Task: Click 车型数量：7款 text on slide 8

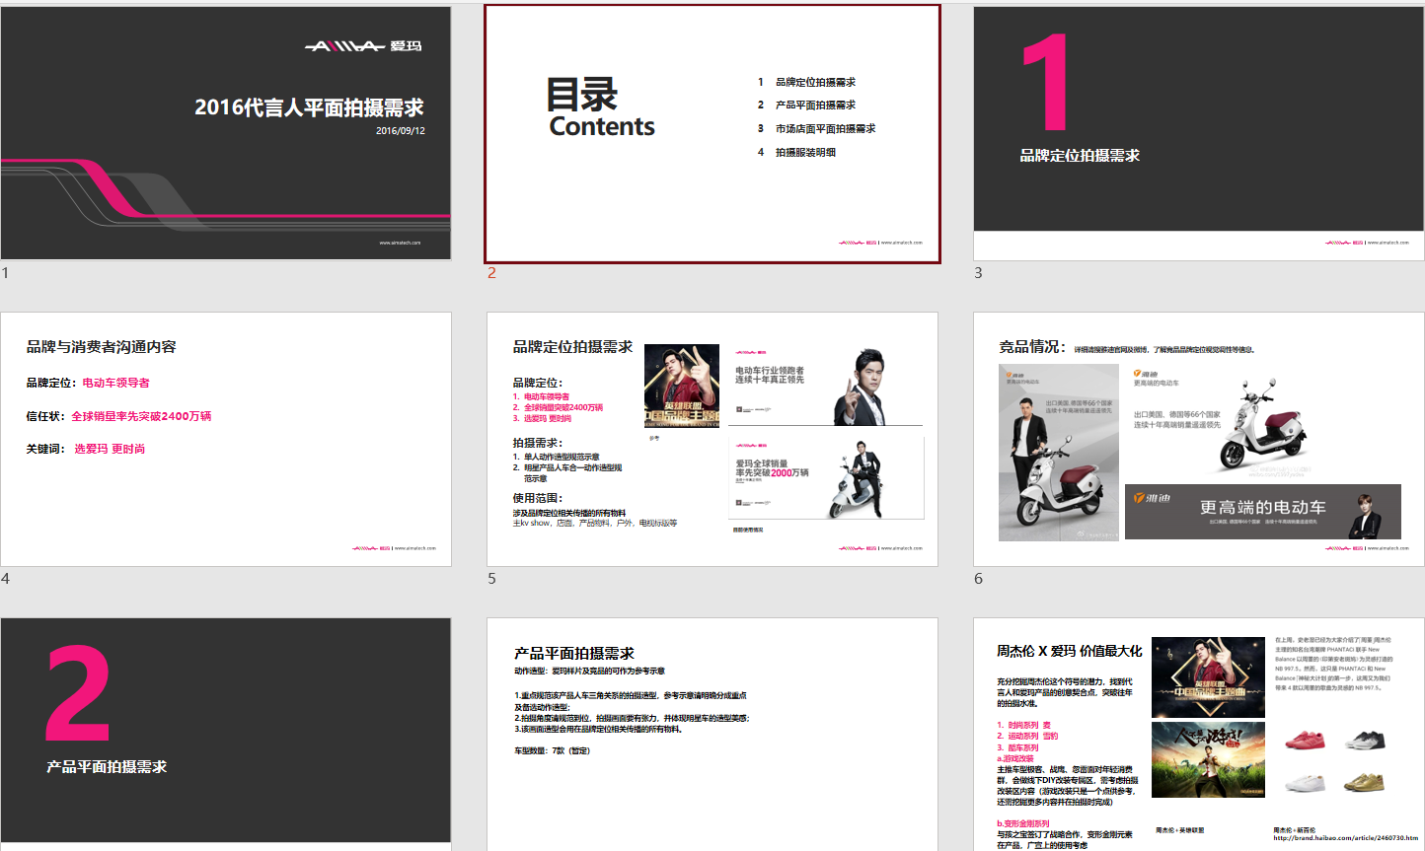Action: [551, 751]
